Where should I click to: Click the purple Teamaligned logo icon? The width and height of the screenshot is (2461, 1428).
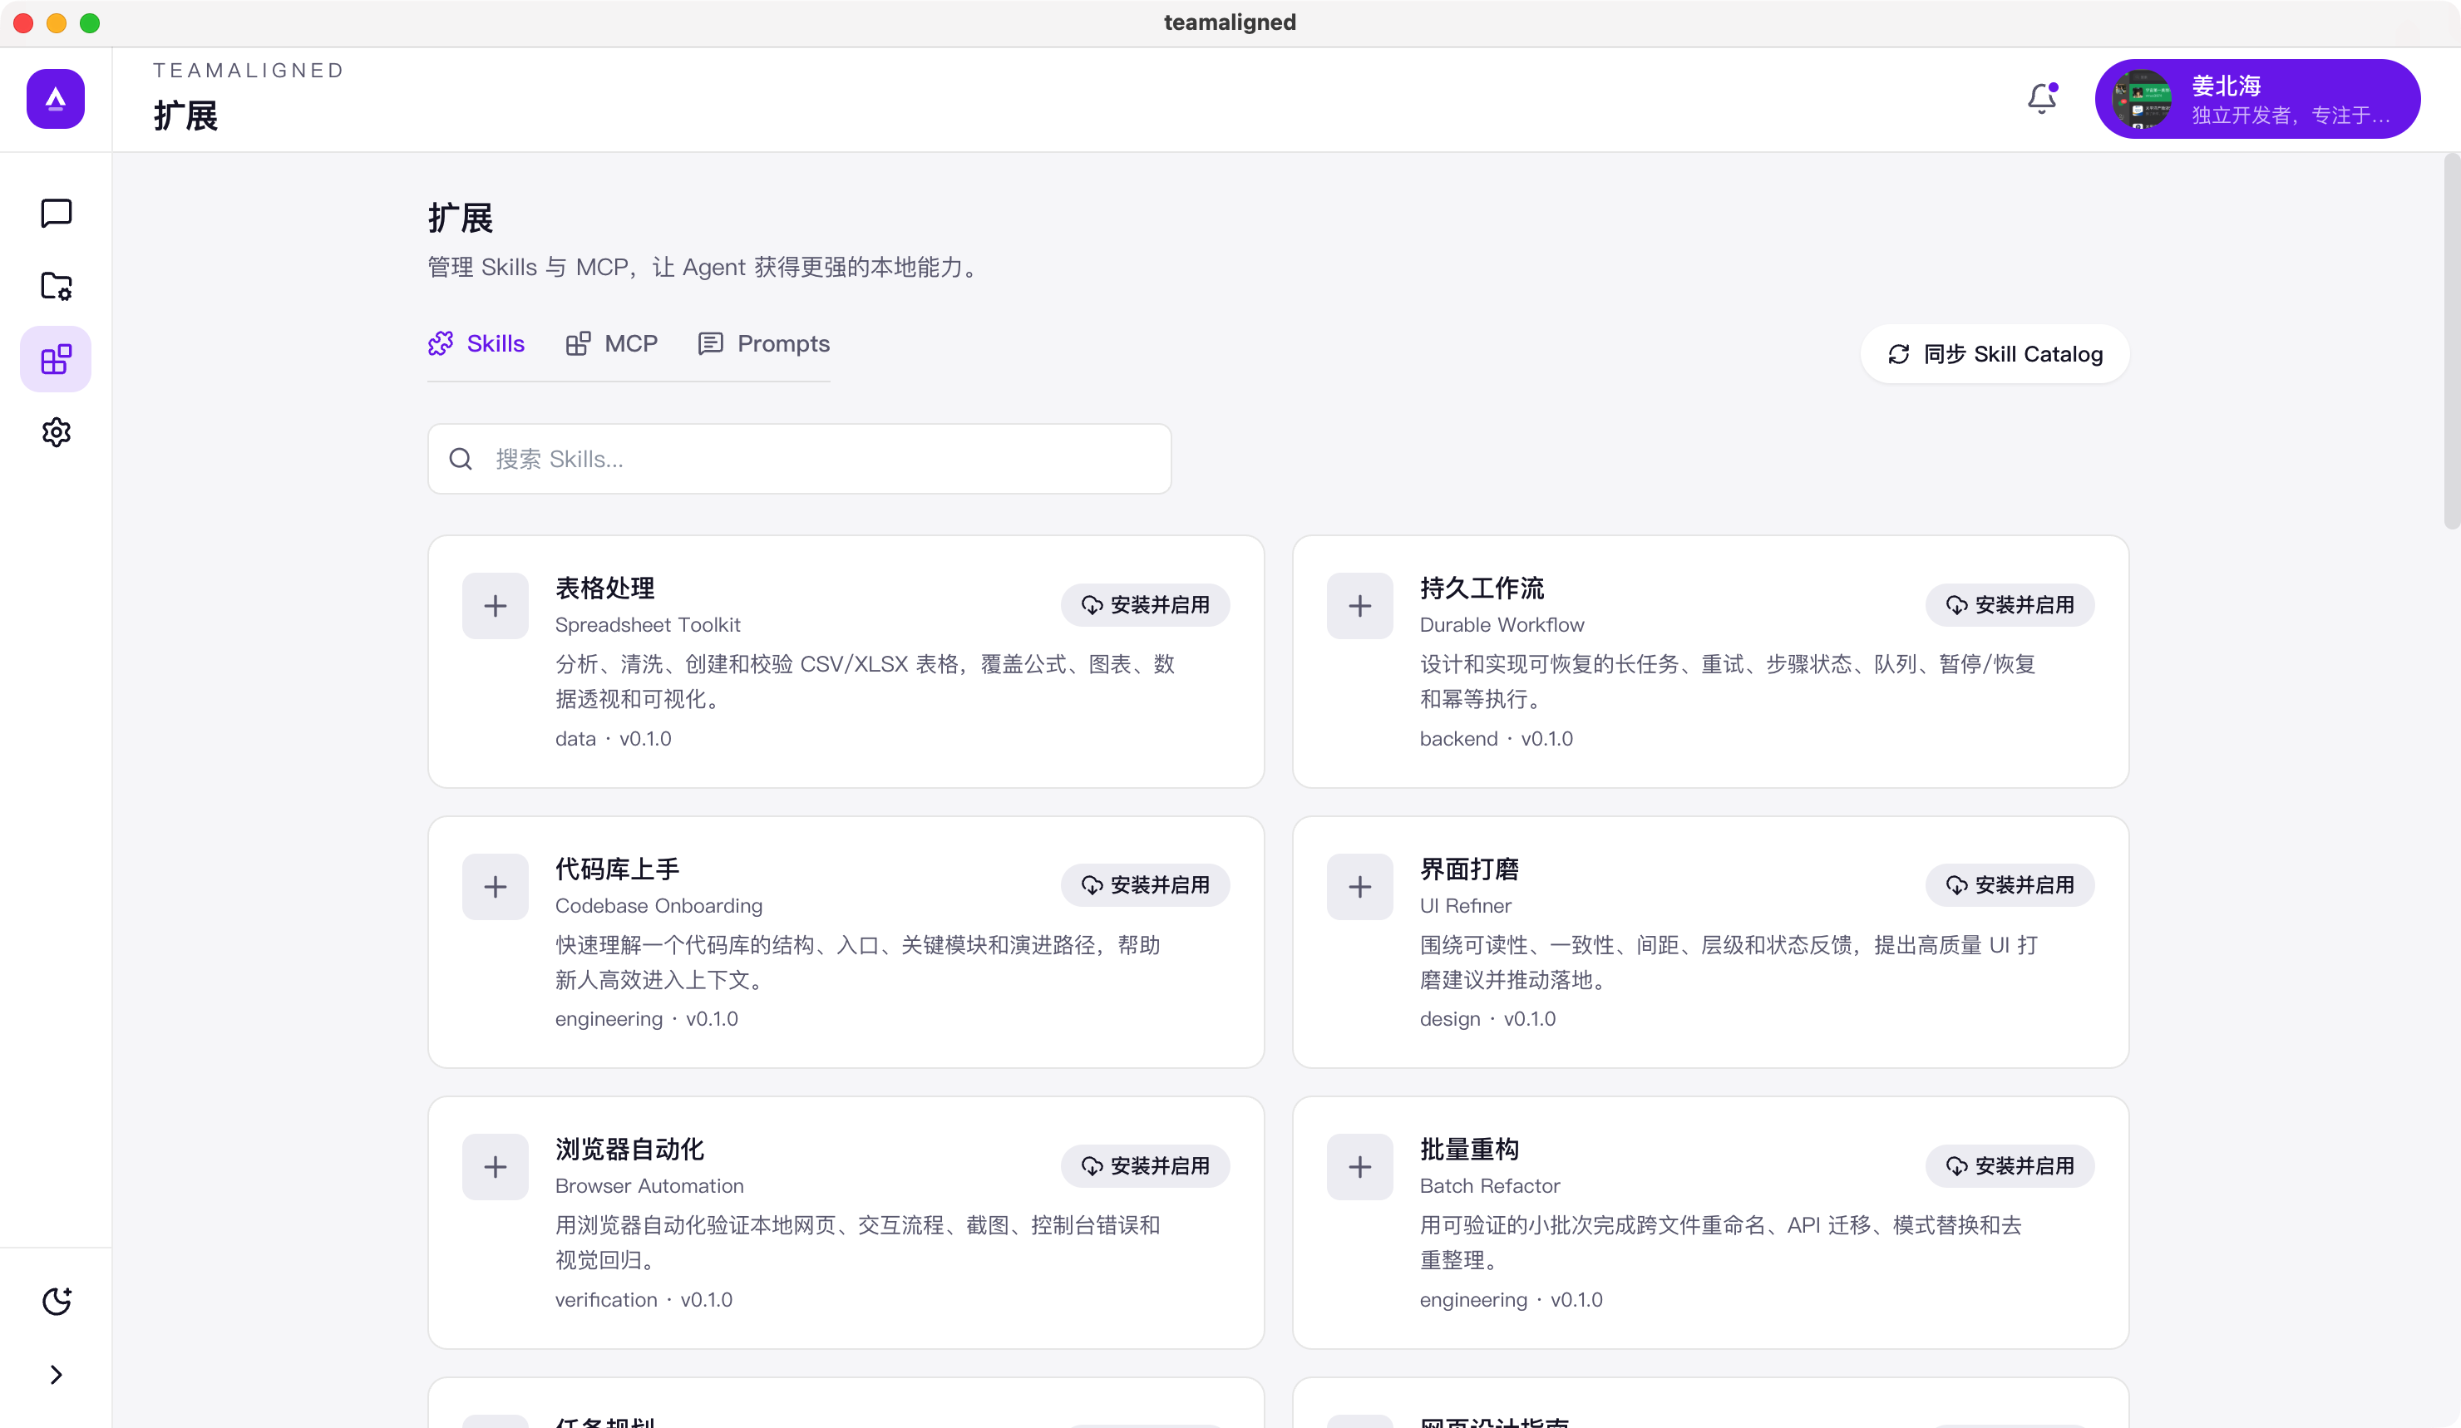[56, 99]
